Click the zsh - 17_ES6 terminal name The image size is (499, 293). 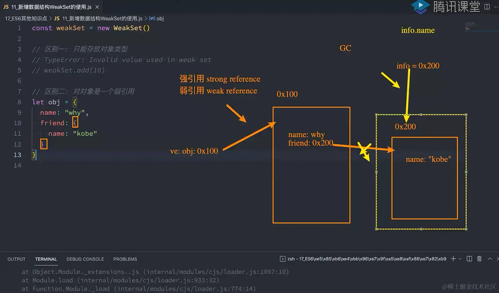(x=367, y=259)
